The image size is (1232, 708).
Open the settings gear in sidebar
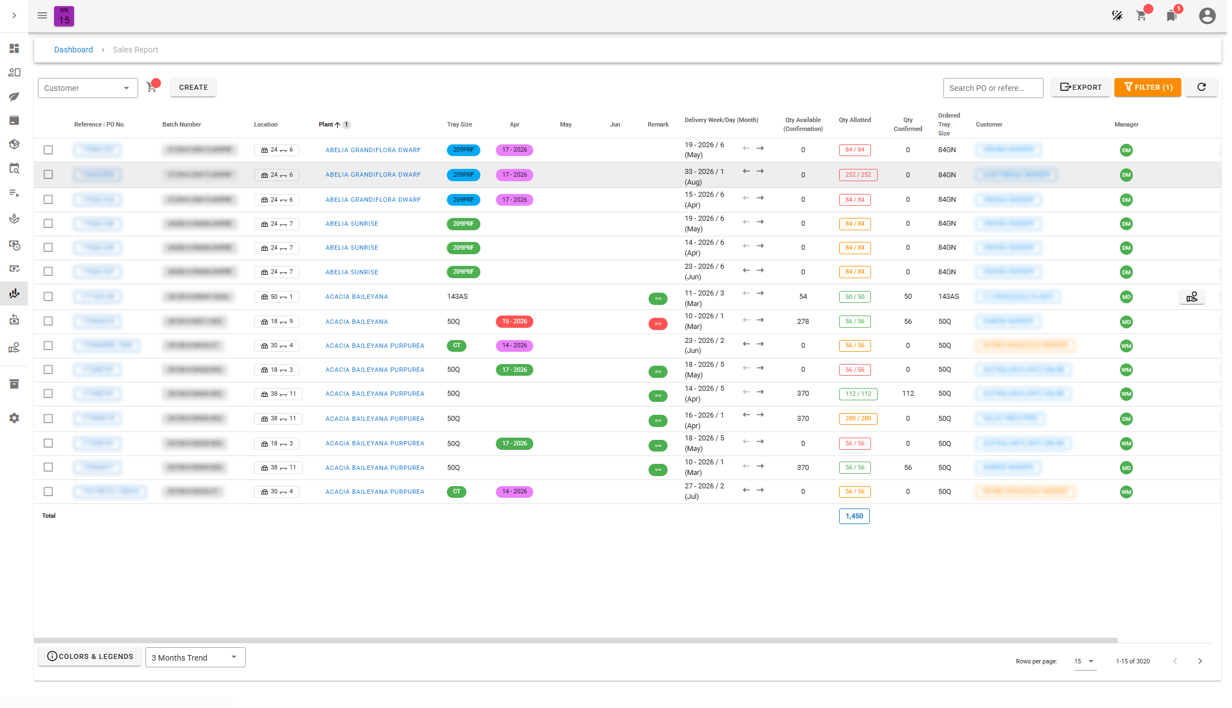[14, 418]
